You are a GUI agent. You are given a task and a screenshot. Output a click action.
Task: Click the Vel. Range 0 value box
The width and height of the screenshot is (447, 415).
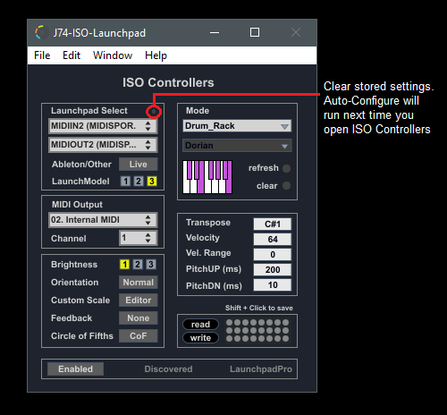click(273, 255)
